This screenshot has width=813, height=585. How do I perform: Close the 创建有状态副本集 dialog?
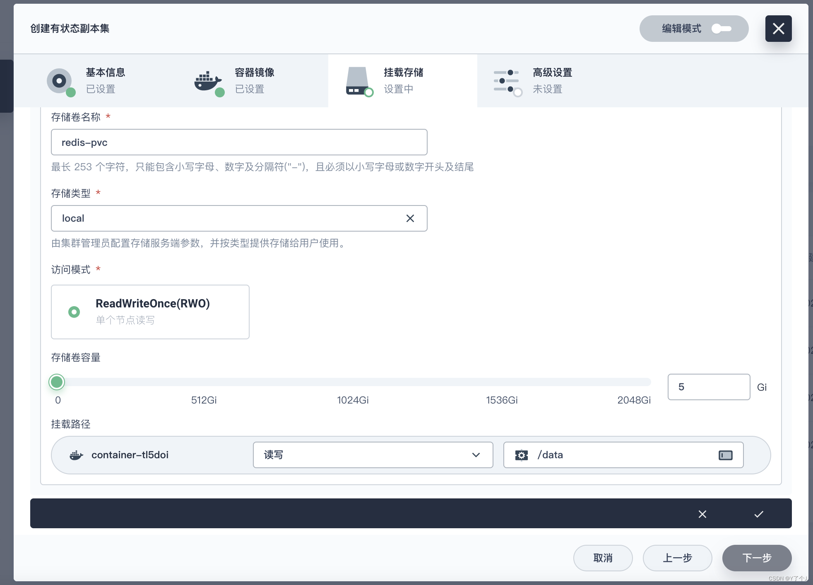(x=778, y=29)
